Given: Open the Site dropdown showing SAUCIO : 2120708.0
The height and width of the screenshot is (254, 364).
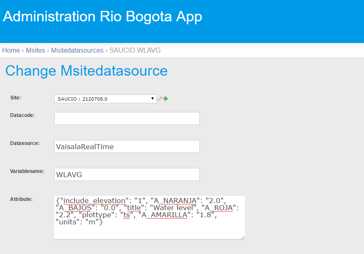Looking at the screenshot, I should coord(105,99).
